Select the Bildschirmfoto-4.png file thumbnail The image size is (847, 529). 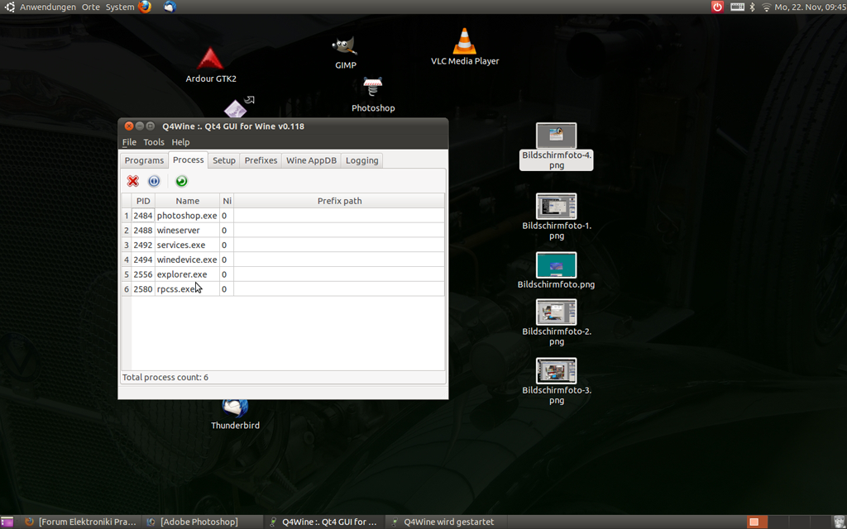[556, 136]
